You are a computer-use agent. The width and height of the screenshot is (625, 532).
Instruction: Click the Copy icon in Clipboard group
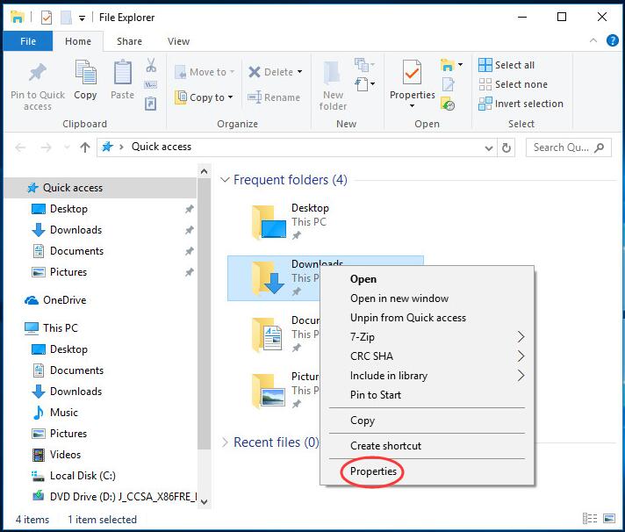[x=85, y=74]
